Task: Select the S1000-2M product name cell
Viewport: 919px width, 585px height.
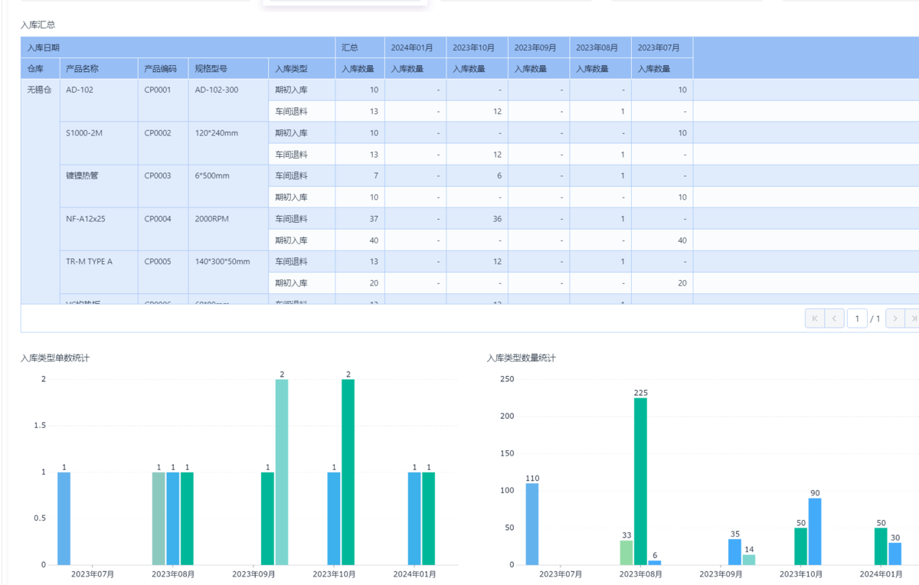Action: pos(100,143)
